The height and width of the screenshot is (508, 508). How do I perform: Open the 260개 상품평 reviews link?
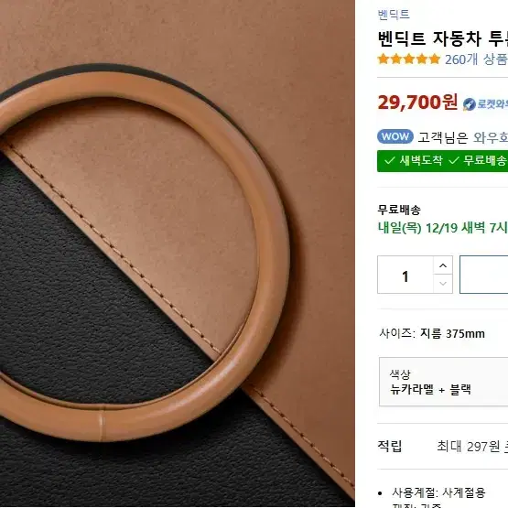[476, 59]
